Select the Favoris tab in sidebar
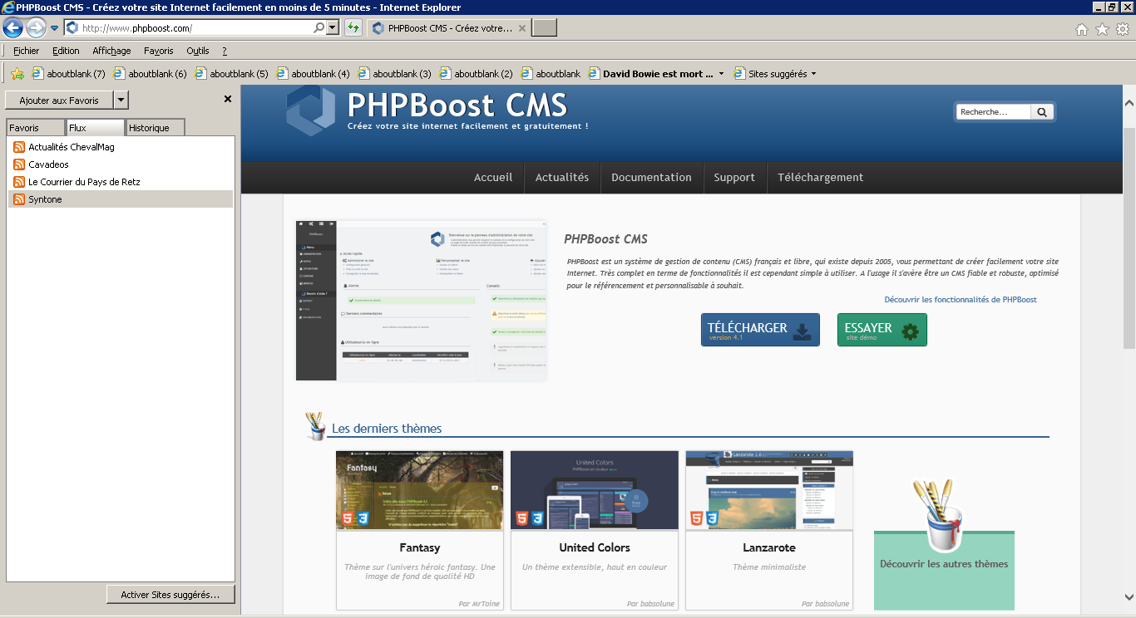1136x618 pixels. tap(34, 128)
